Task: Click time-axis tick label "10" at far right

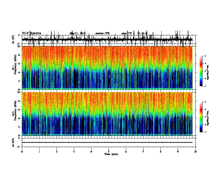Action: pos(195,152)
